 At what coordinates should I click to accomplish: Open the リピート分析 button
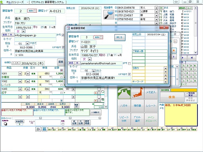(x=124, y=119)
